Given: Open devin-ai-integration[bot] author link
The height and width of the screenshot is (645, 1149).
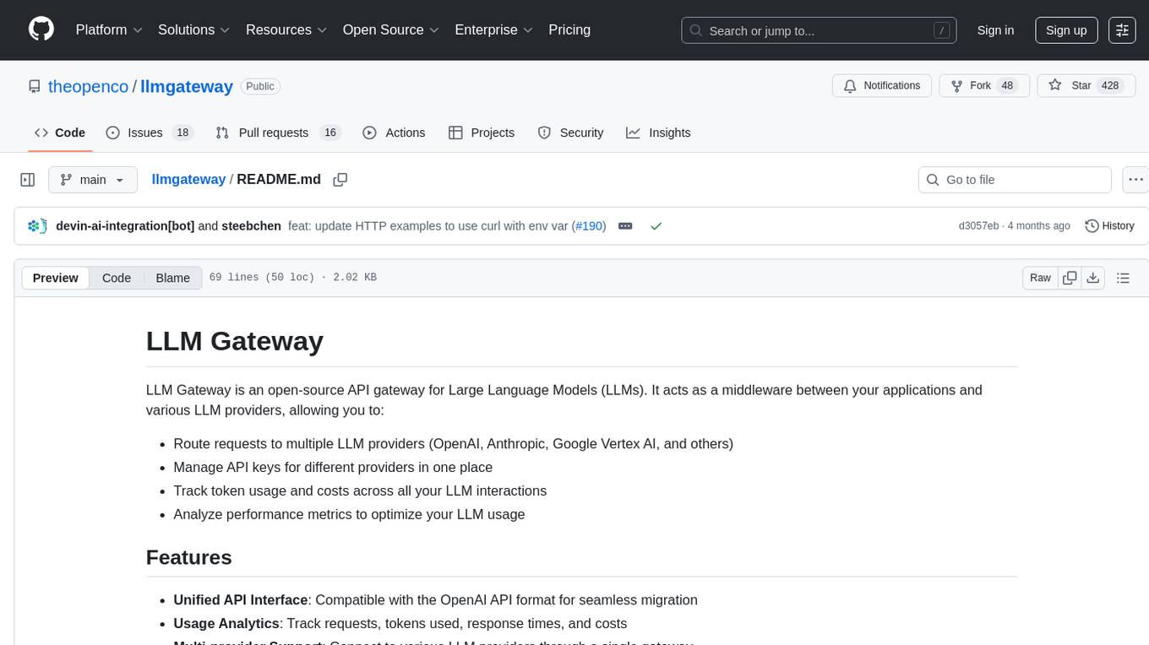Looking at the screenshot, I should pyautogui.click(x=125, y=225).
